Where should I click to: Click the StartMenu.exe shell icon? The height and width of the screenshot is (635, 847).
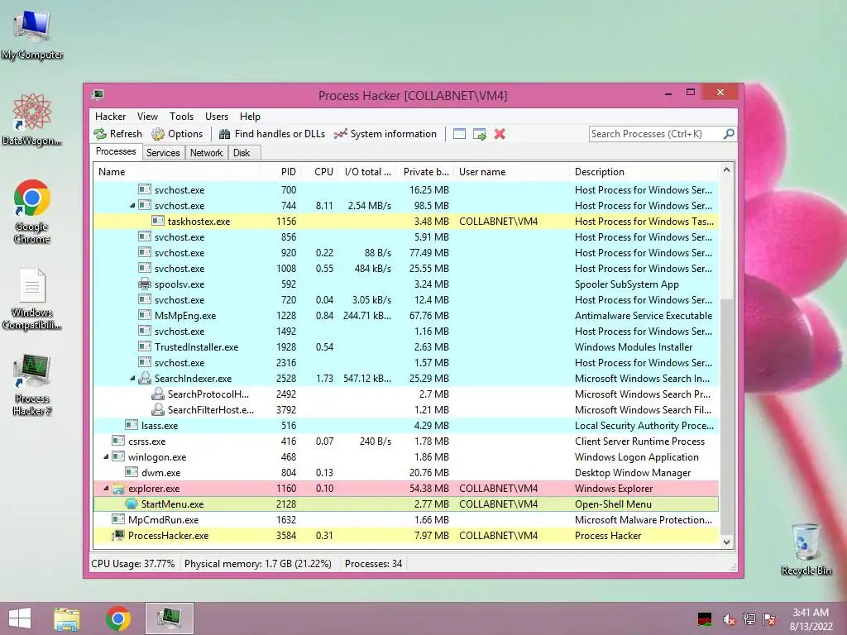click(132, 504)
